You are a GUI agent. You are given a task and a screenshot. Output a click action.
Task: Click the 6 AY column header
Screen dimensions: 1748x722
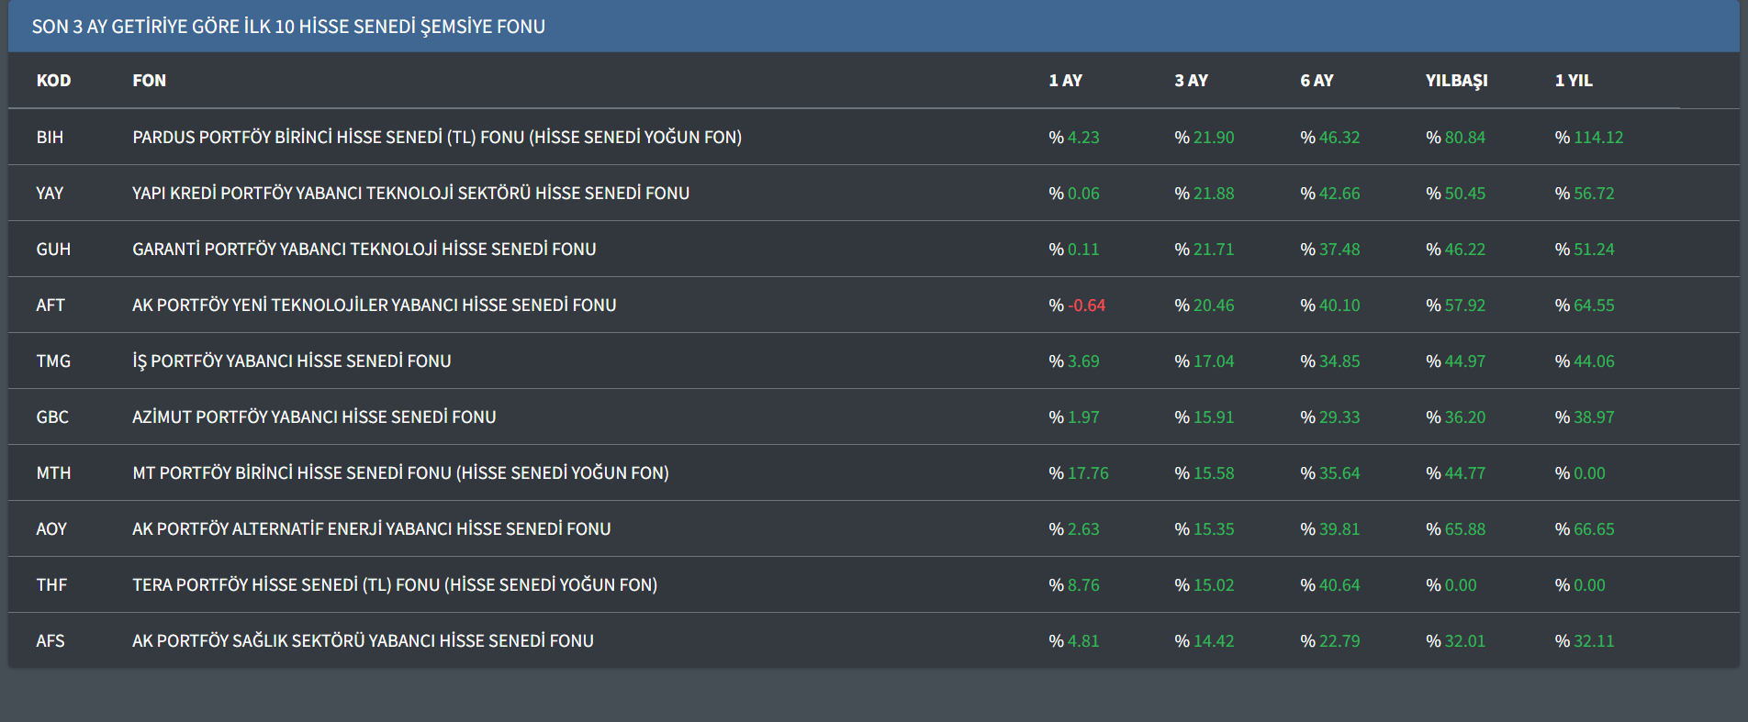(1317, 81)
